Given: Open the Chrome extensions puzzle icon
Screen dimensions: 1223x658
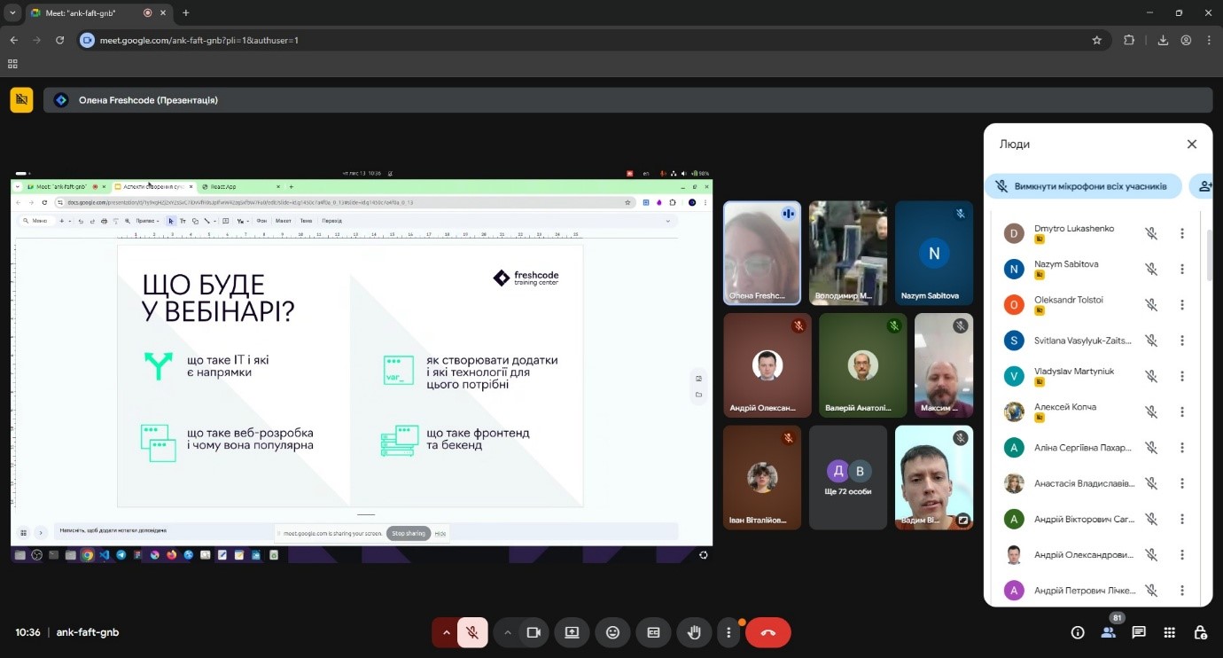Looking at the screenshot, I should [1129, 40].
